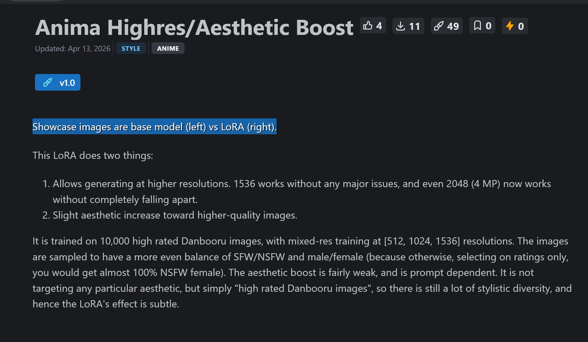The image size is (588, 342).
Task: Click the orange lightning bolt icon
Action: 510,26
